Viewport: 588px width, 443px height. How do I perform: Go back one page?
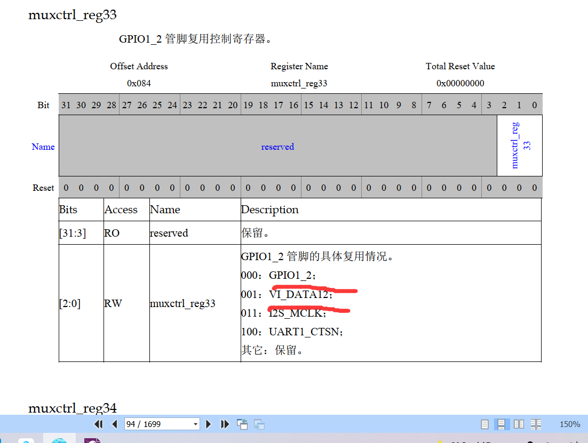pyautogui.click(x=113, y=424)
